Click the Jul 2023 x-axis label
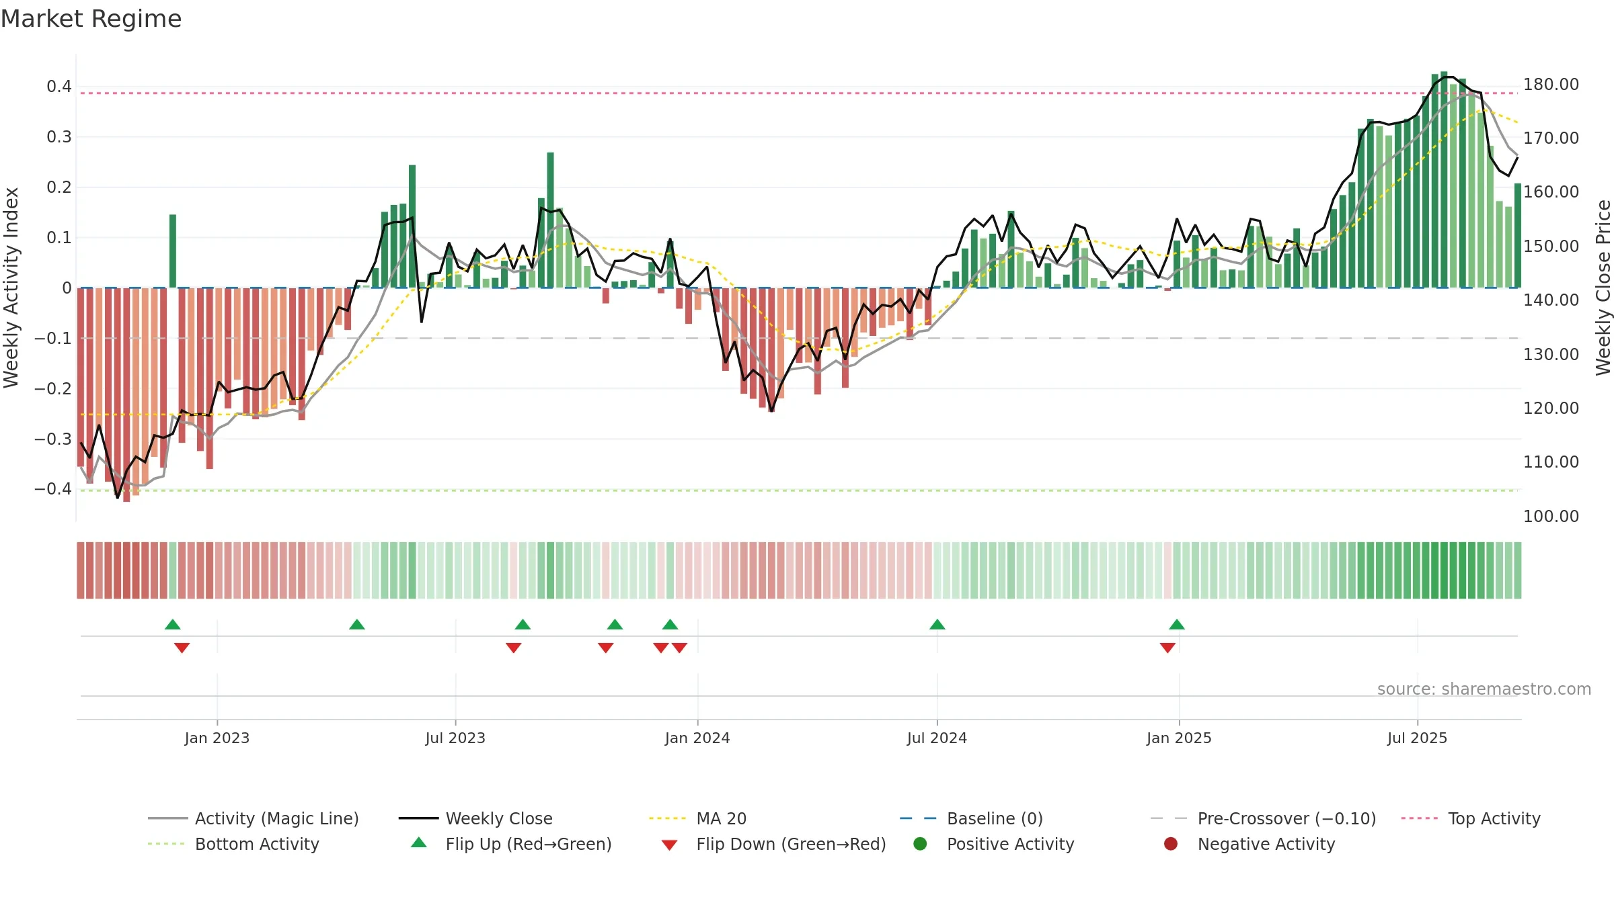This screenshot has height=907, width=1614. click(455, 738)
